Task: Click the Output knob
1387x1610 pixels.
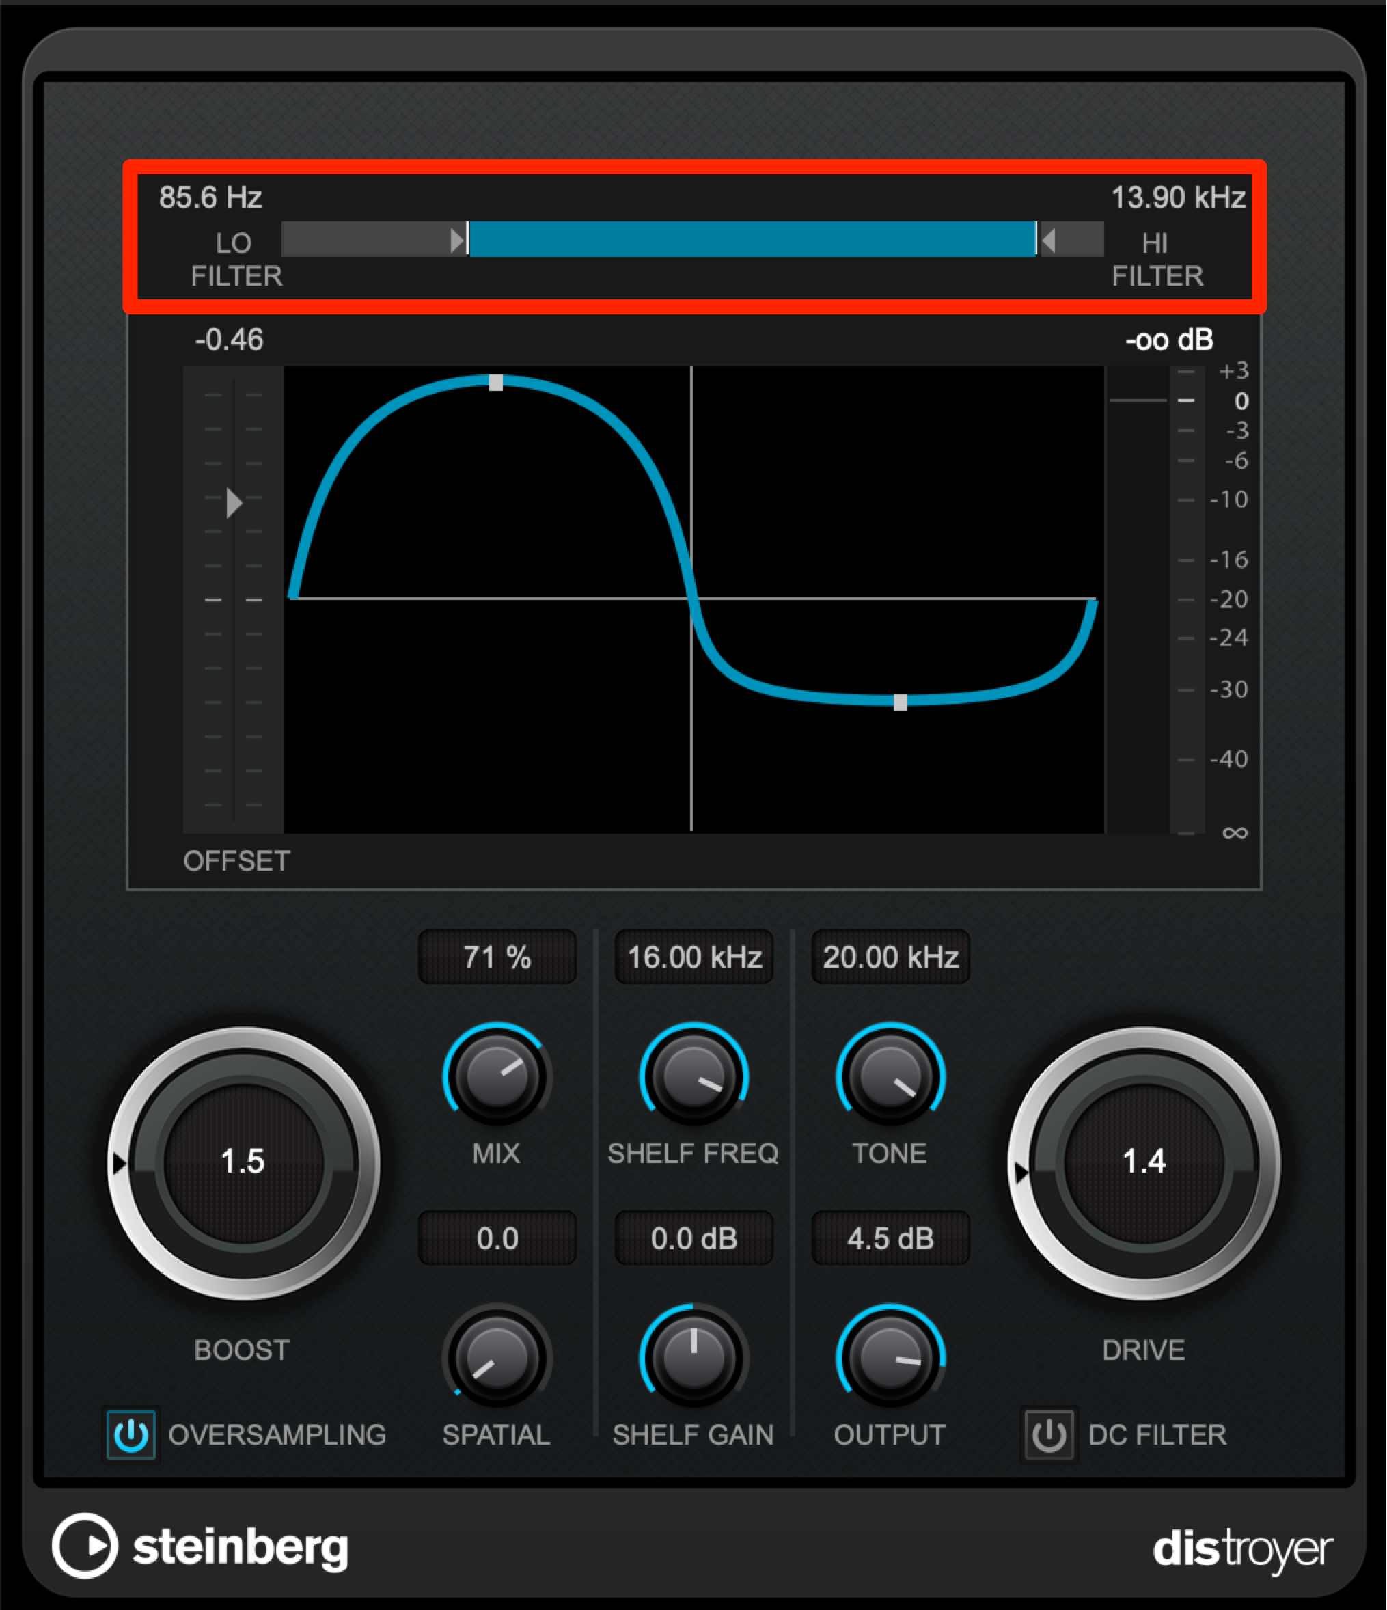Action: click(x=890, y=1357)
